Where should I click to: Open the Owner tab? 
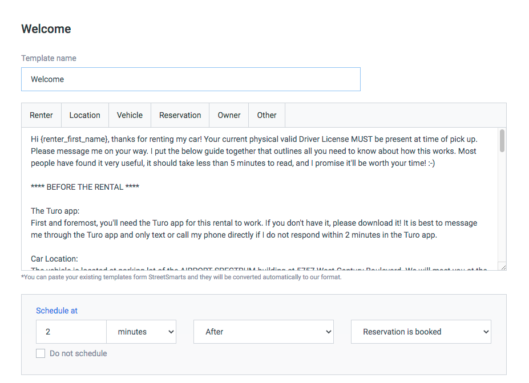[229, 115]
